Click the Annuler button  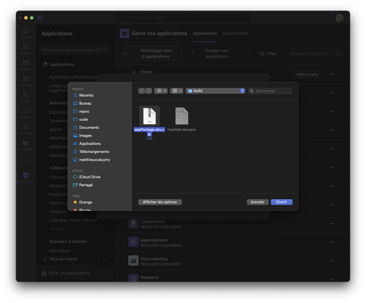[257, 202]
